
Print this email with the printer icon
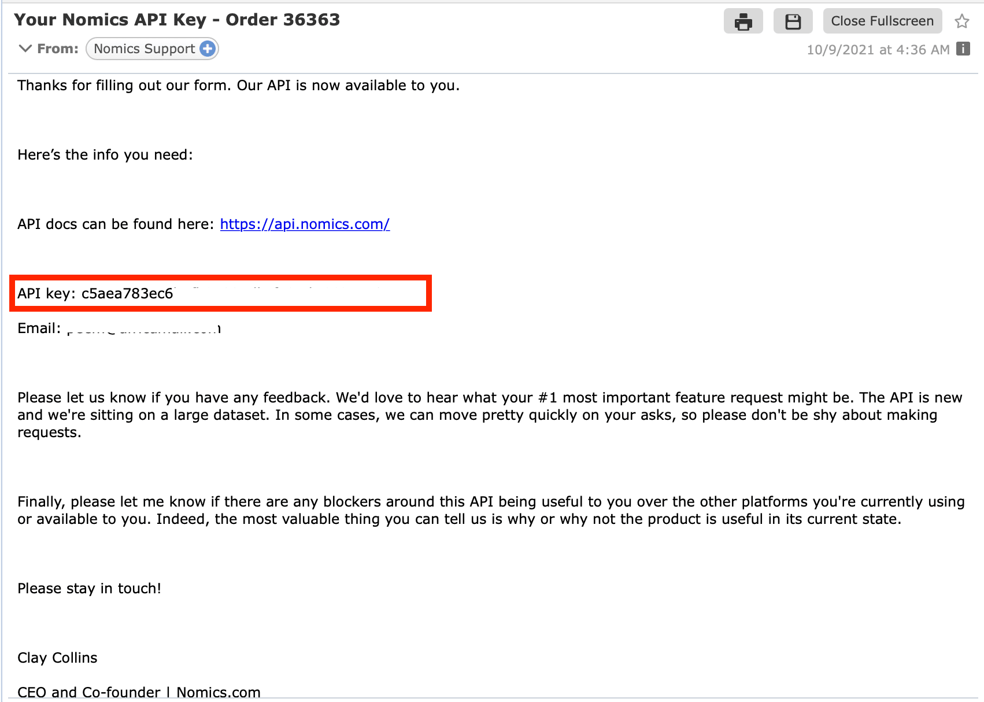[x=743, y=21]
